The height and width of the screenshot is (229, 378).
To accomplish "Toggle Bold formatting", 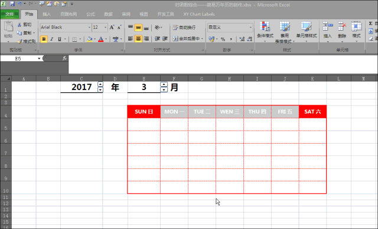I will [44, 39].
